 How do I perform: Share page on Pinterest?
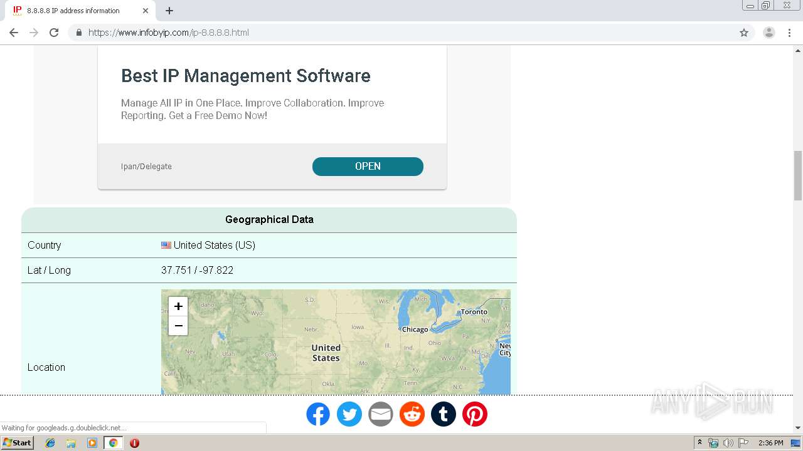(475, 414)
